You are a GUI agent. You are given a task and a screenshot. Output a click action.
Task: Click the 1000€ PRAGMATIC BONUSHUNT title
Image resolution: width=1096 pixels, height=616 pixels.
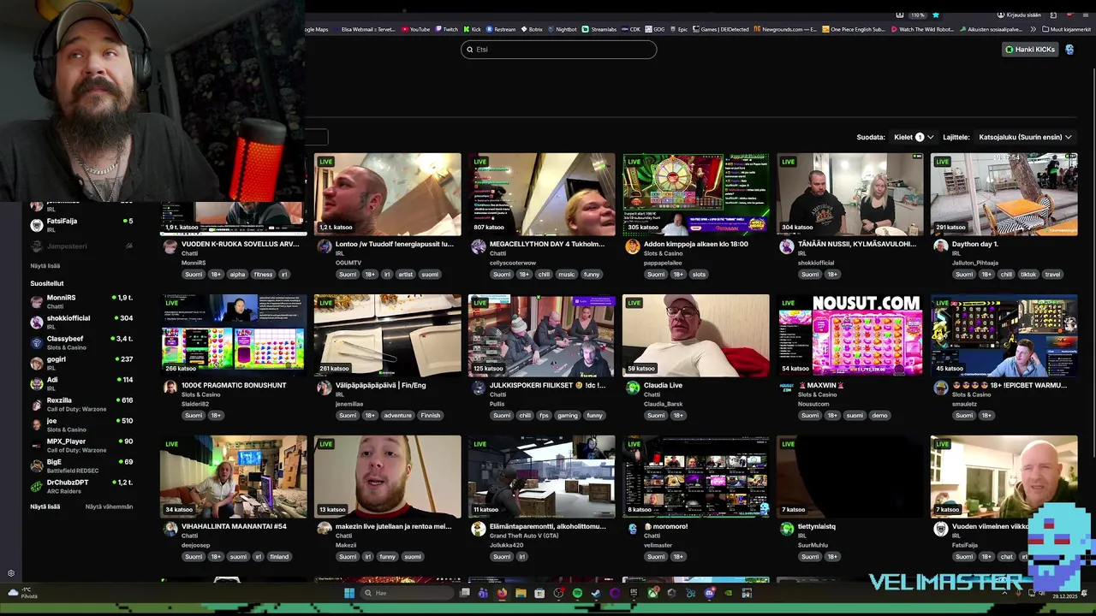(234, 386)
